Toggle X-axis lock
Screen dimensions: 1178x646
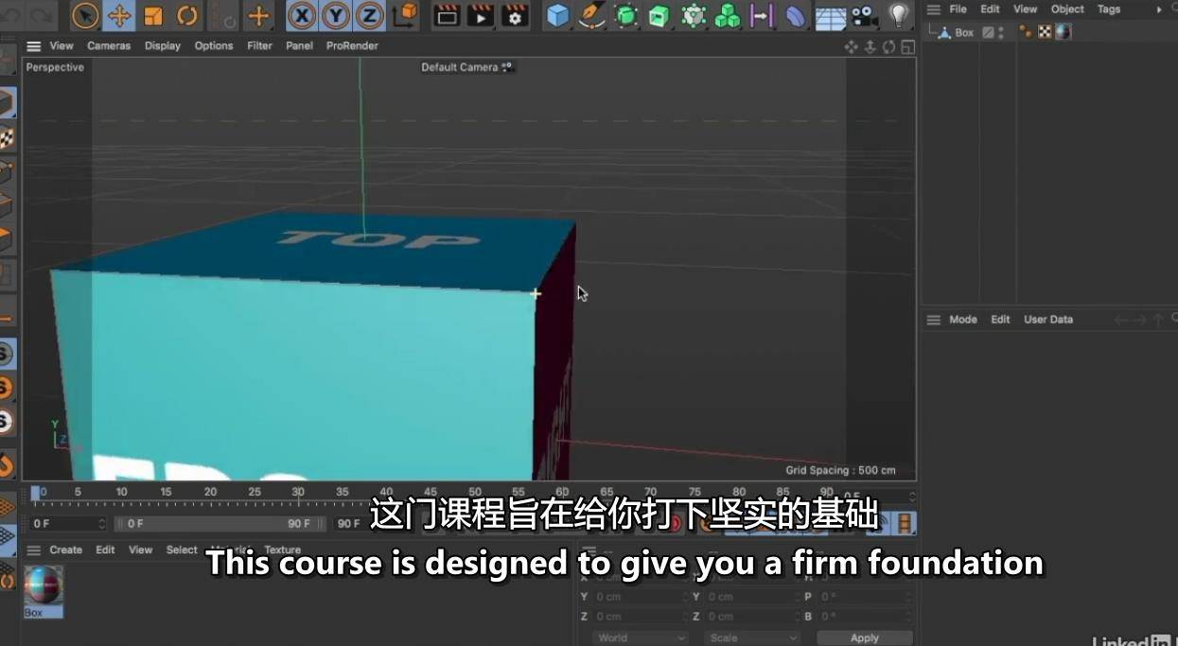click(x=302, y=15)
